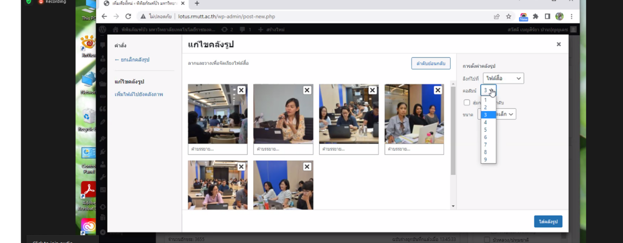Image resolution: width=623 pixels, height=243 pixels.
Task: Close the current lotus.rmutt.ac.th tab
Action: click(183, 3)
